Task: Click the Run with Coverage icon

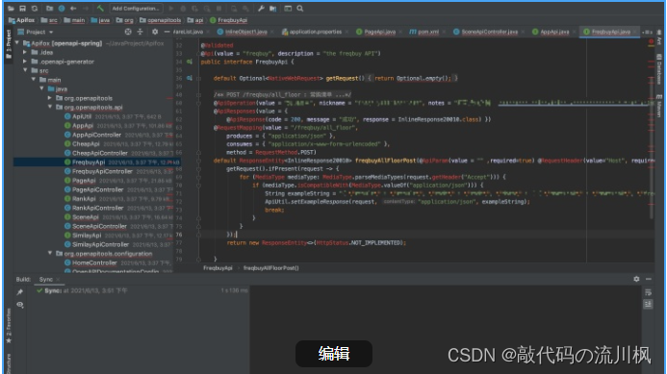Action: 194,9
